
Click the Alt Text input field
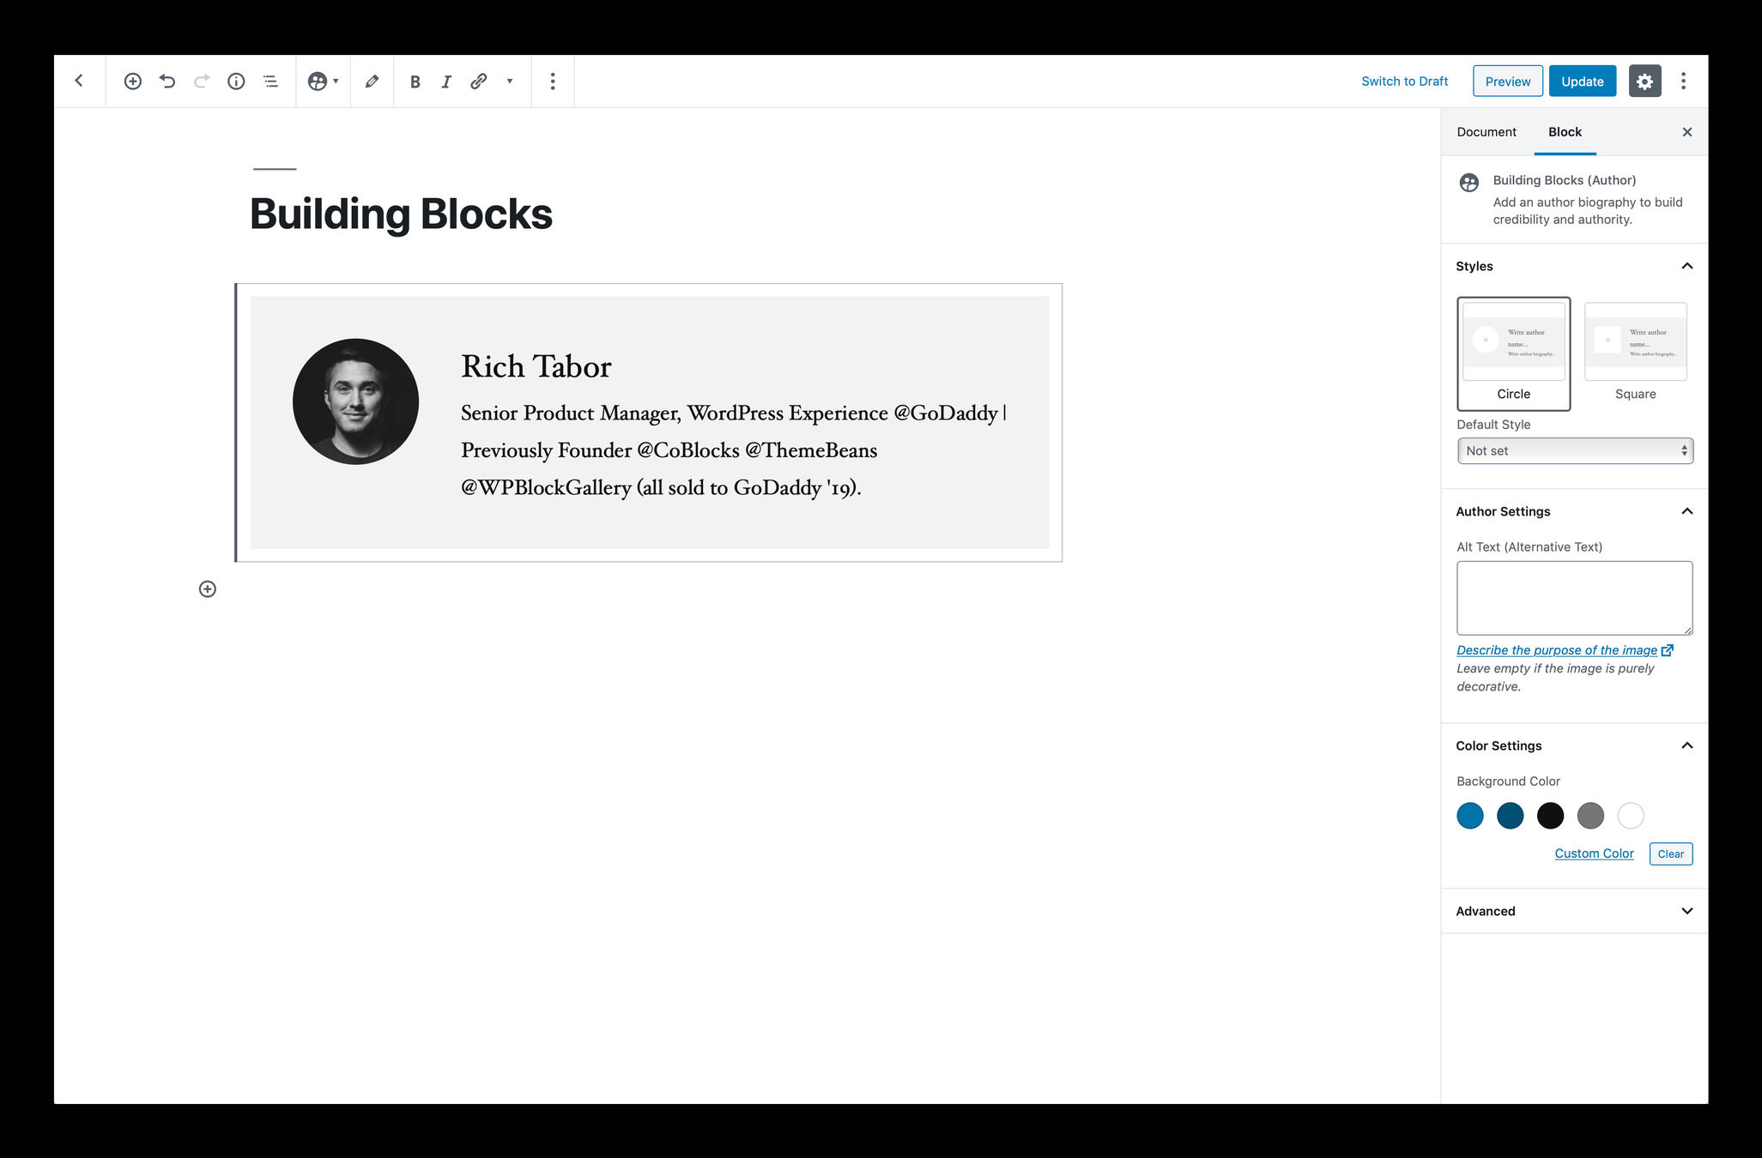click(1574, 598)
